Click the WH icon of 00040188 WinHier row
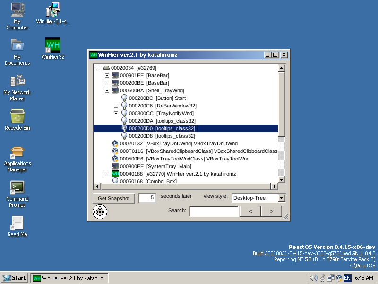 point(115,174)
